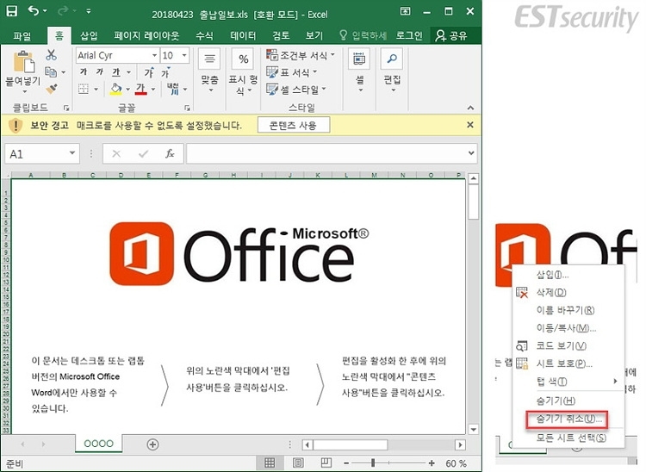This screenshot has height=472, width=646.
Task: Choose Unhide (숨기기 취소) in context menu
Action: point(569,419)
